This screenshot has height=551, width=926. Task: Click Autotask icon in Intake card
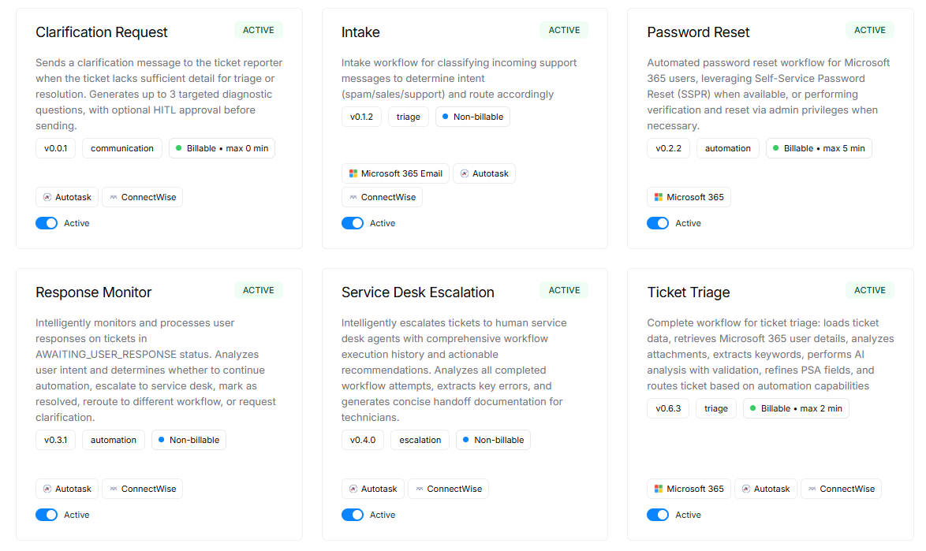click(x=465, y=173)
